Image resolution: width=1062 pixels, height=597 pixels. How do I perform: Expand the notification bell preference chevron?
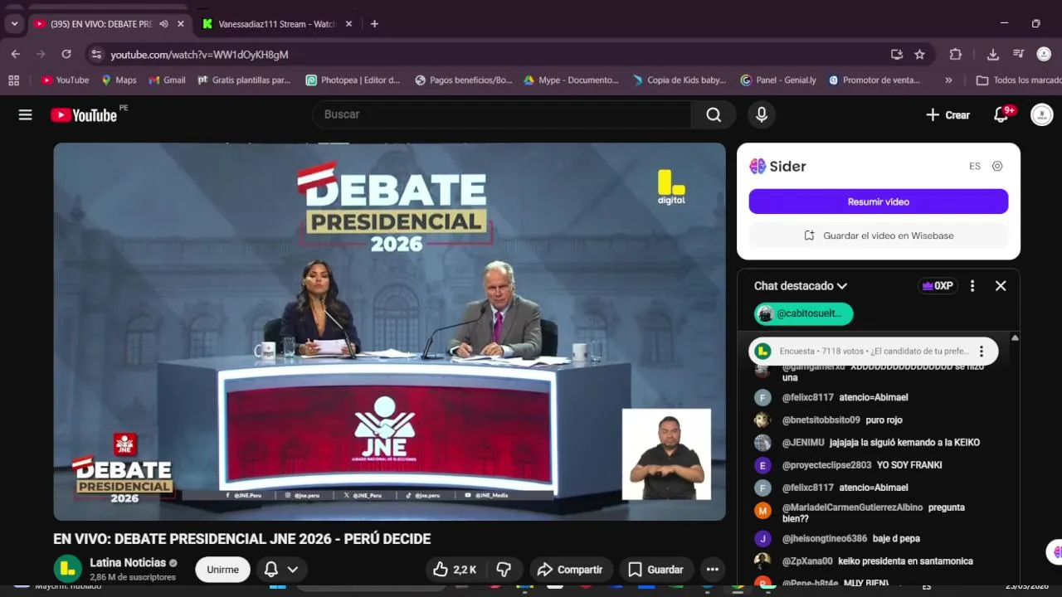(x=293, y=570)
